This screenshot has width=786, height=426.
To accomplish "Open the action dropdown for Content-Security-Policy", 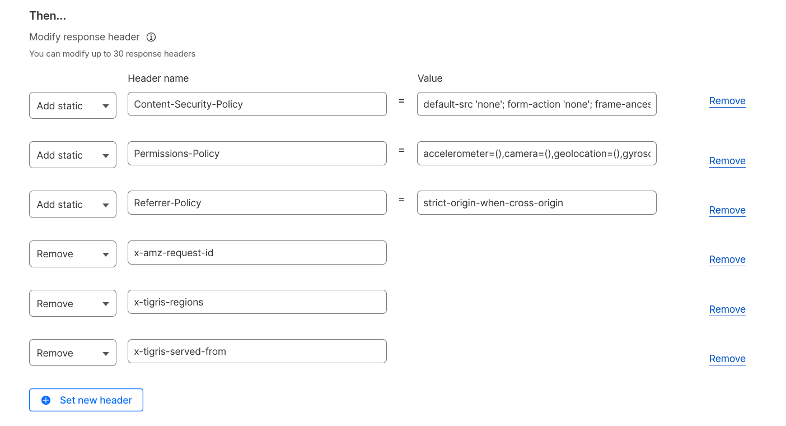I will (73, 105).
